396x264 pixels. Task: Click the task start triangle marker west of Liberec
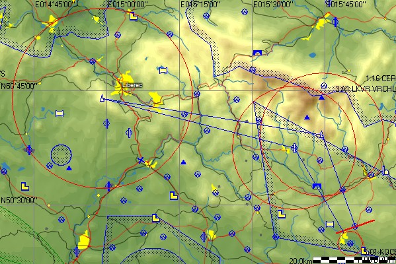(102, 98)
